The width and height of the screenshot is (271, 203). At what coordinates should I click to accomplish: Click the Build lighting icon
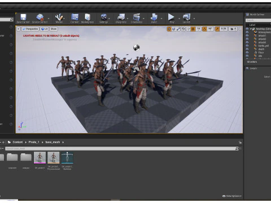tap(154, 17)
